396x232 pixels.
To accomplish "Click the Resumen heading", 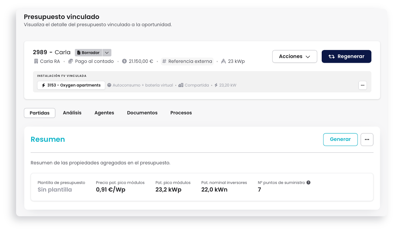I will (48, 139).
